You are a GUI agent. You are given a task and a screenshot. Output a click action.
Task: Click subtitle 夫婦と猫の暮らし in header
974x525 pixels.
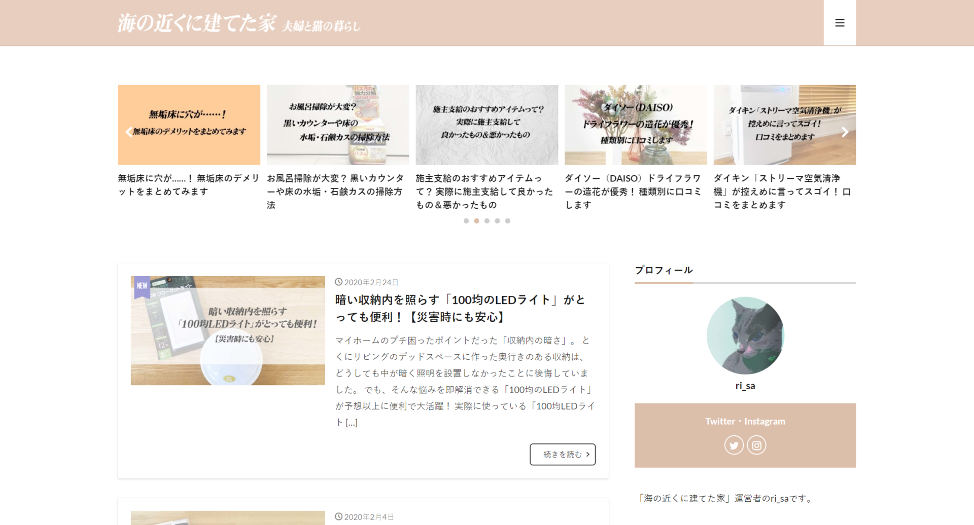322,26
